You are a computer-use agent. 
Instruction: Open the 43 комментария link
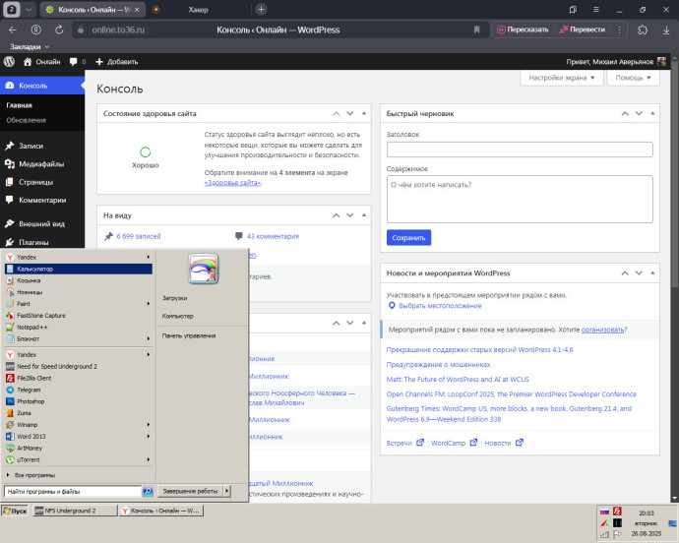(x=273, y=236)
